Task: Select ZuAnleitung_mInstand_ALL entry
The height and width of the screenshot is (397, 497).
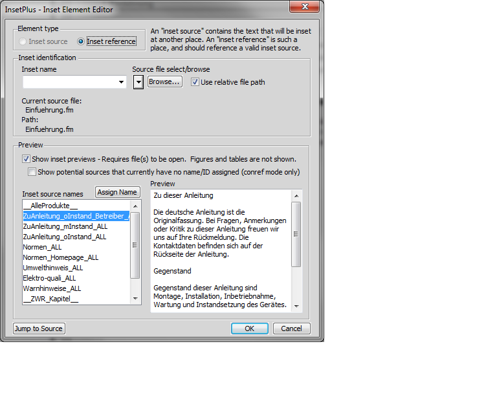Action: tap(76, 226)
